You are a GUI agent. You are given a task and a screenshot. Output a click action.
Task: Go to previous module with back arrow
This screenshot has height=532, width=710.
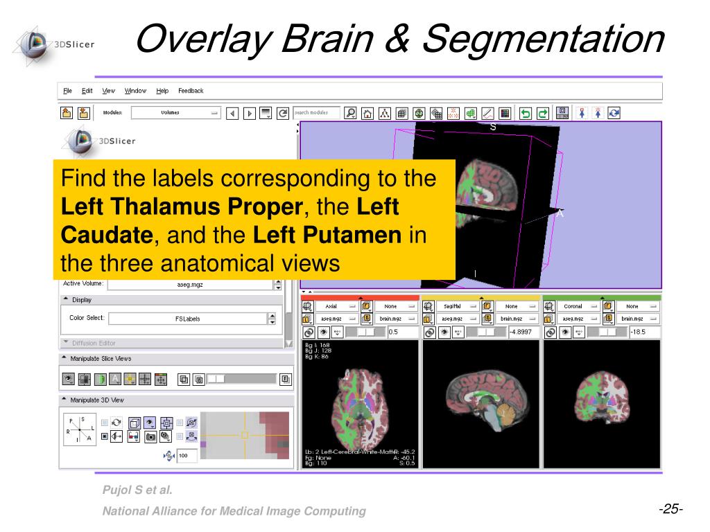click(232, 113)
